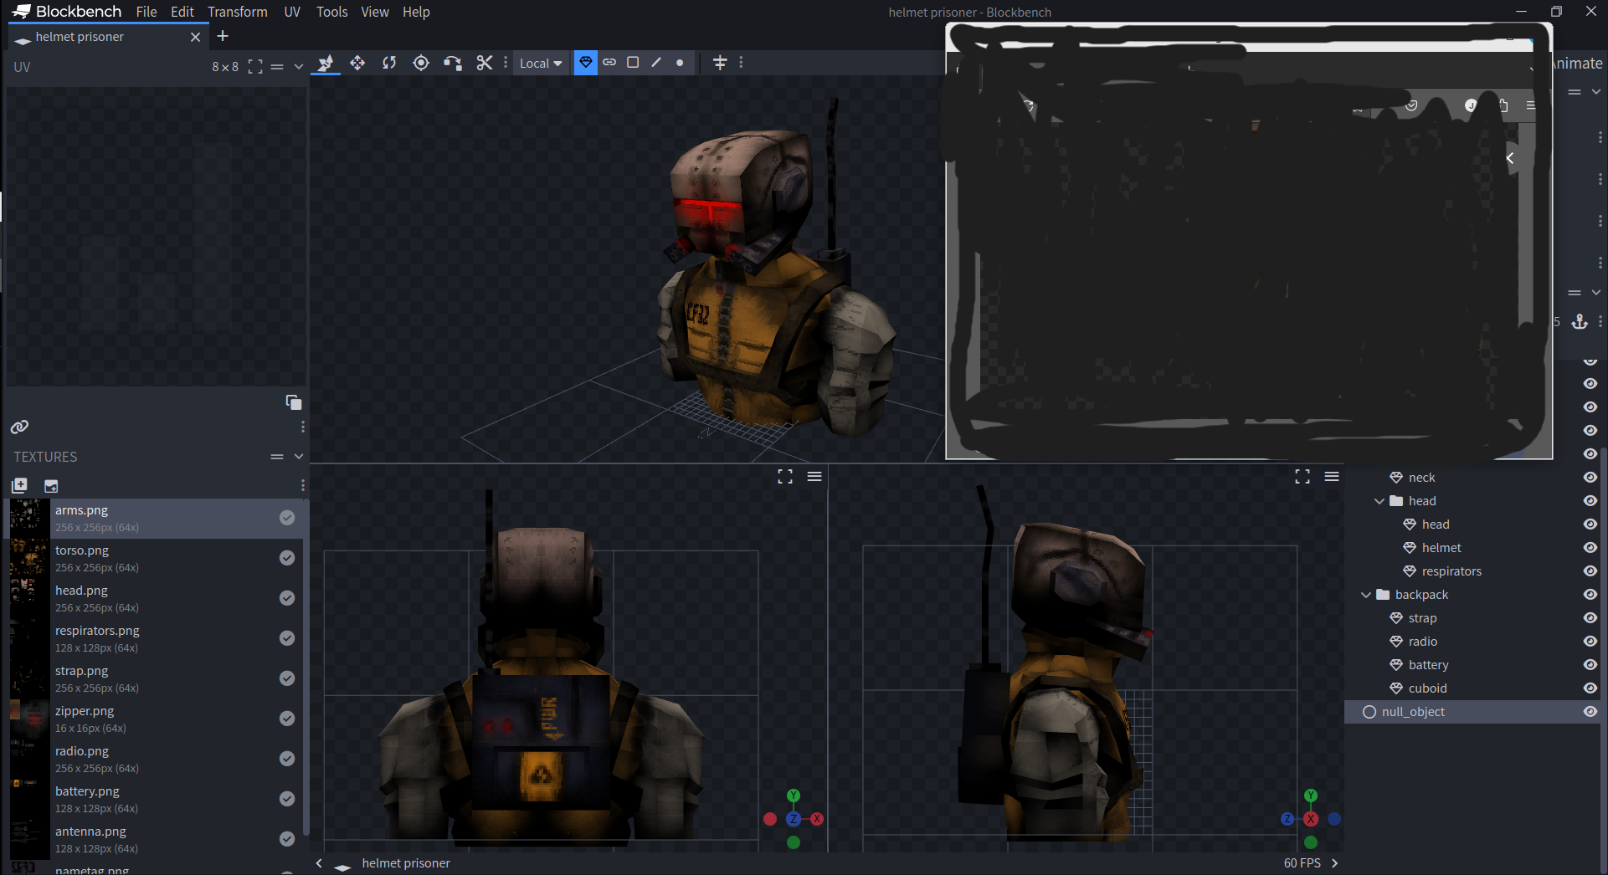Image resolution: width=1608 pixels, height=875 pixels.
Task: Click the anchor icon in right panel
Action: [1580, 322]
